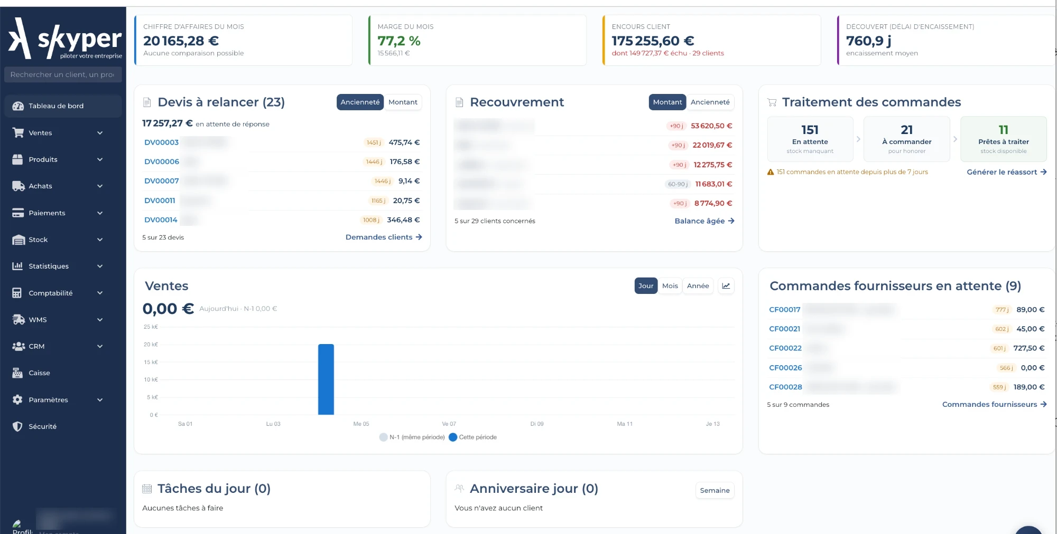Click the CRM people icon
This screenshot has height=534, width=1057.
18,346
